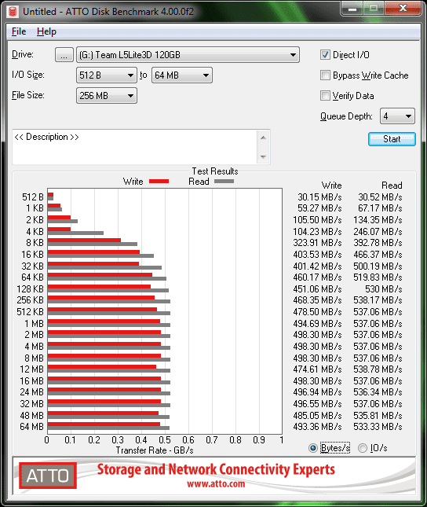Start the benchmark with the Start button
The width and height of the screenshot is (427, 507).
(x=392, y=139)
